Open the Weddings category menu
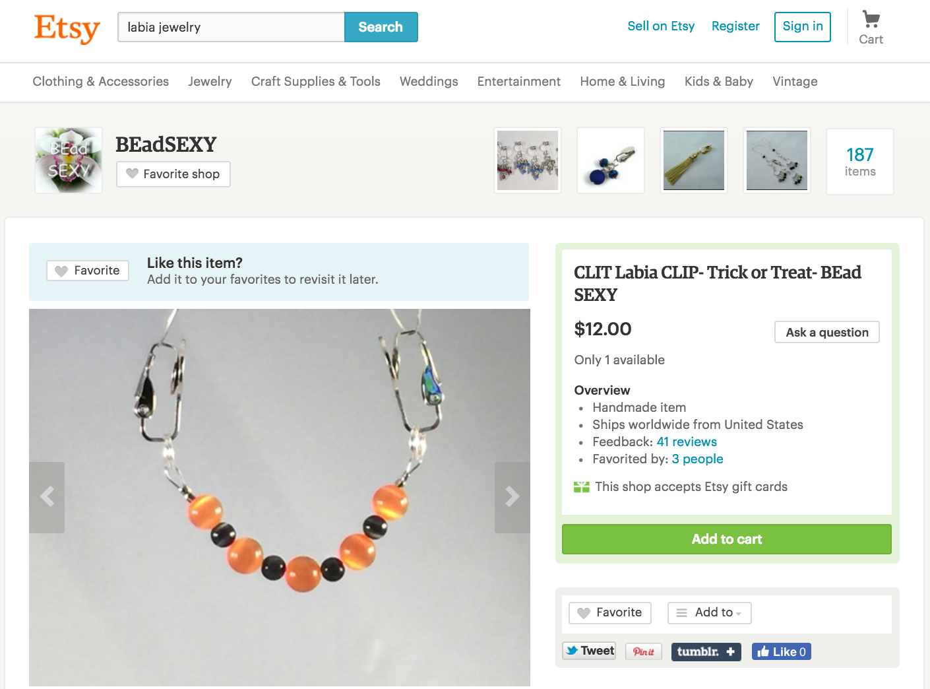The height and width of the screenshot is (689, 930). click(429, 82)
